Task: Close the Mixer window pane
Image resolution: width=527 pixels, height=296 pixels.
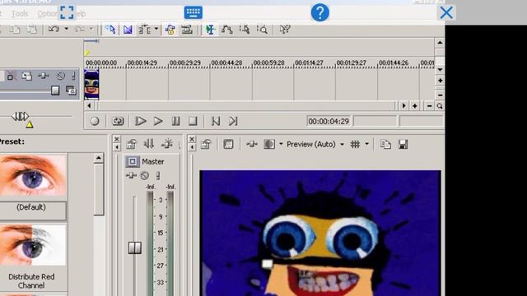Action: pyautogui.click(x=117, y=139)
